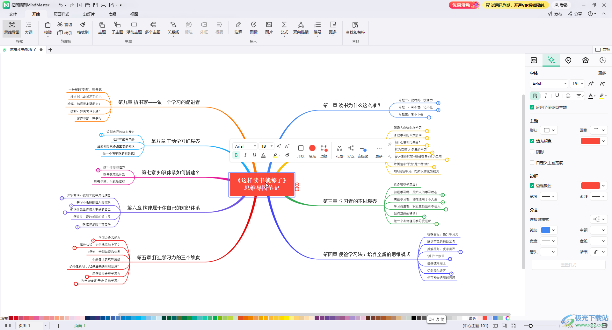The height and width of the screenshot is (330, 612).
Task: Toggle underline in the side panel
Action: [557, 96]
